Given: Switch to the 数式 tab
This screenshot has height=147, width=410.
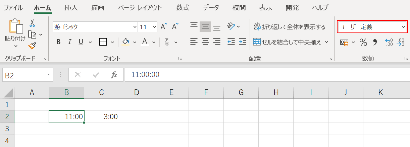Looking at the screenshot, I should [183, 7].
